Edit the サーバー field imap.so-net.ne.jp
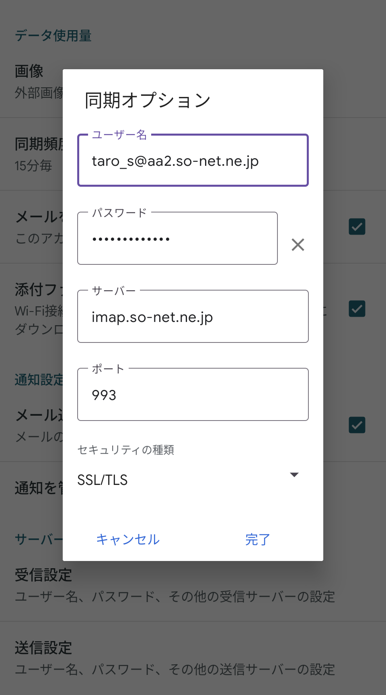 193,317
